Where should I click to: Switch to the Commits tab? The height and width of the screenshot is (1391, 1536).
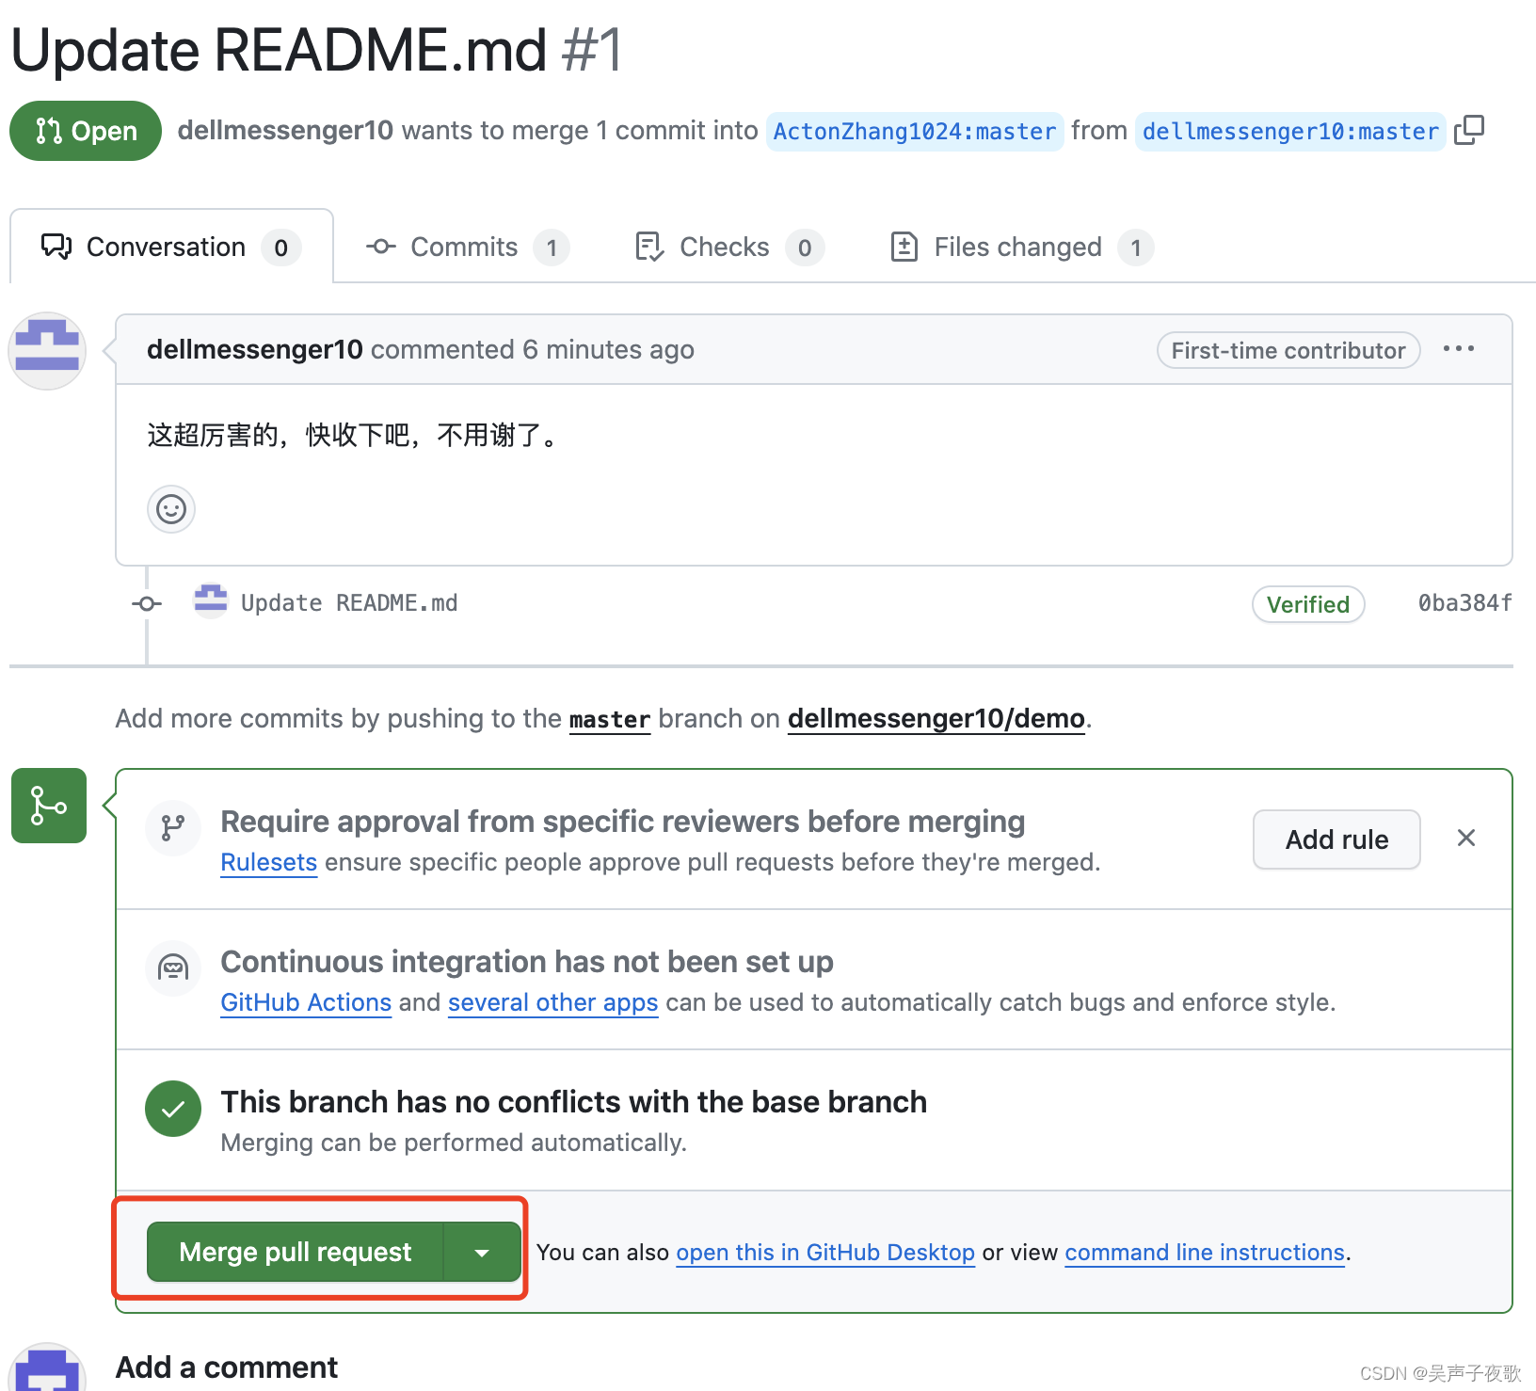(x=467, y=247)
